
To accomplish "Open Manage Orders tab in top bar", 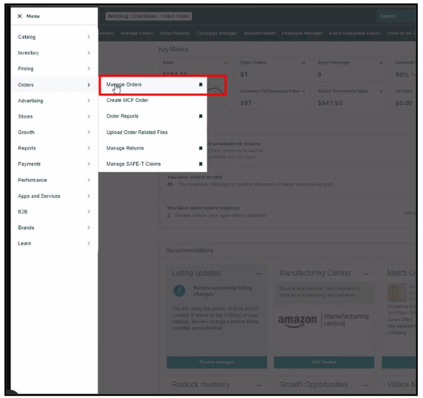I will (137, 33).
